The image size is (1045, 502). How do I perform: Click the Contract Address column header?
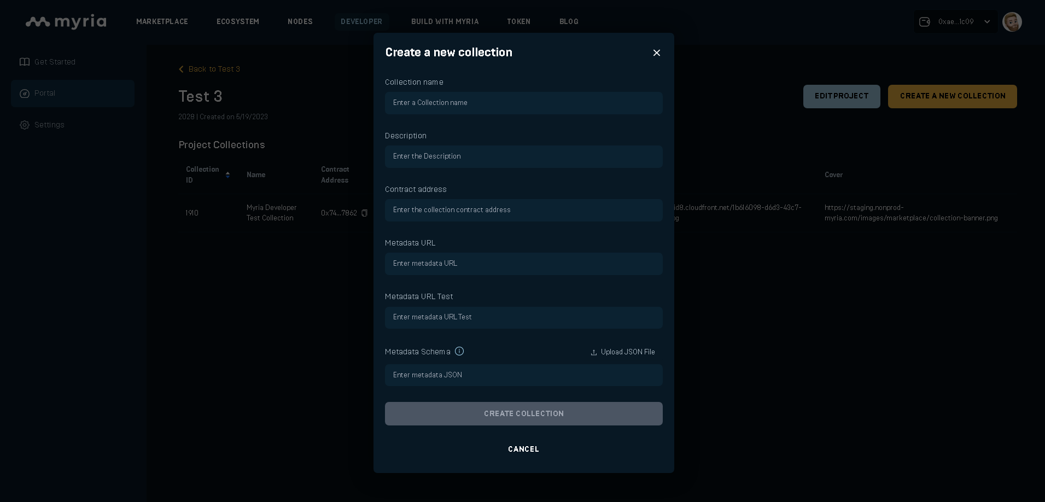[x=335, y=175]
